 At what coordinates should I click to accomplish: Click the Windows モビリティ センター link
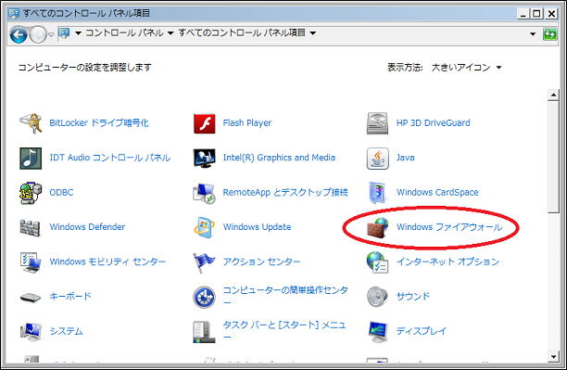pyautogui.click(x=107, y=262)
